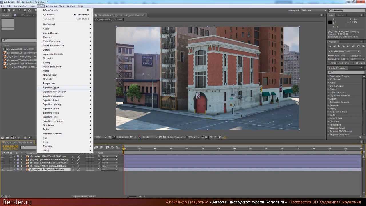Screen dimensions: 366x206
Task: Open the Composition menu
Action: 20,6
